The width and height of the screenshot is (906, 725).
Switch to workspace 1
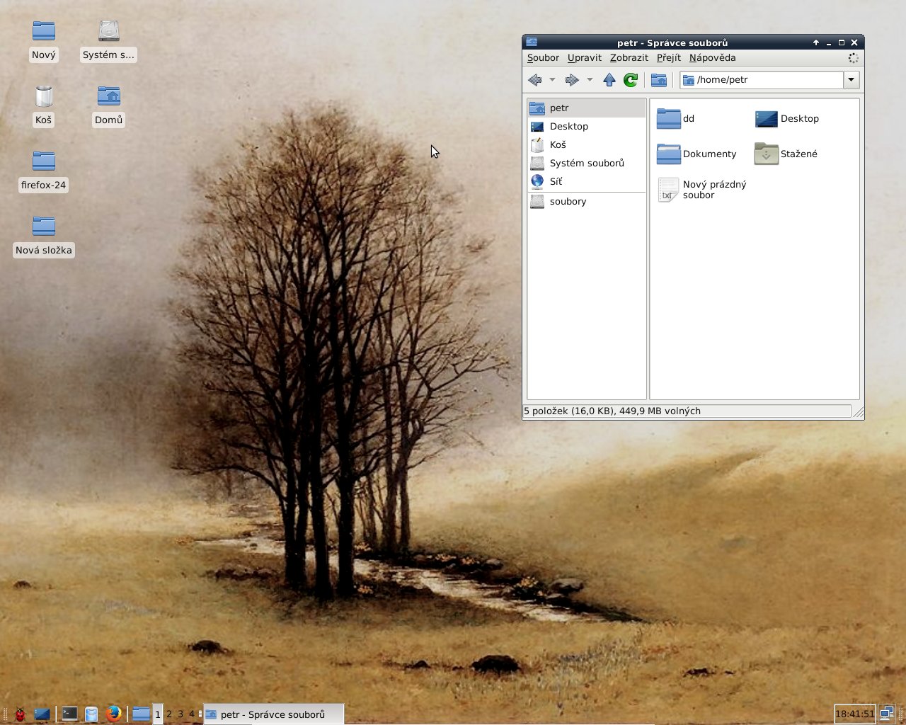[158, 714]
